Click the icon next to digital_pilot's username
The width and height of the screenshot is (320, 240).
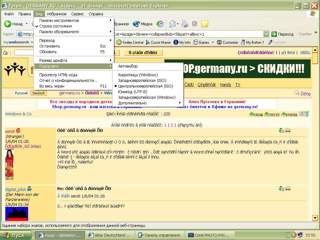[x=29, y=188]
